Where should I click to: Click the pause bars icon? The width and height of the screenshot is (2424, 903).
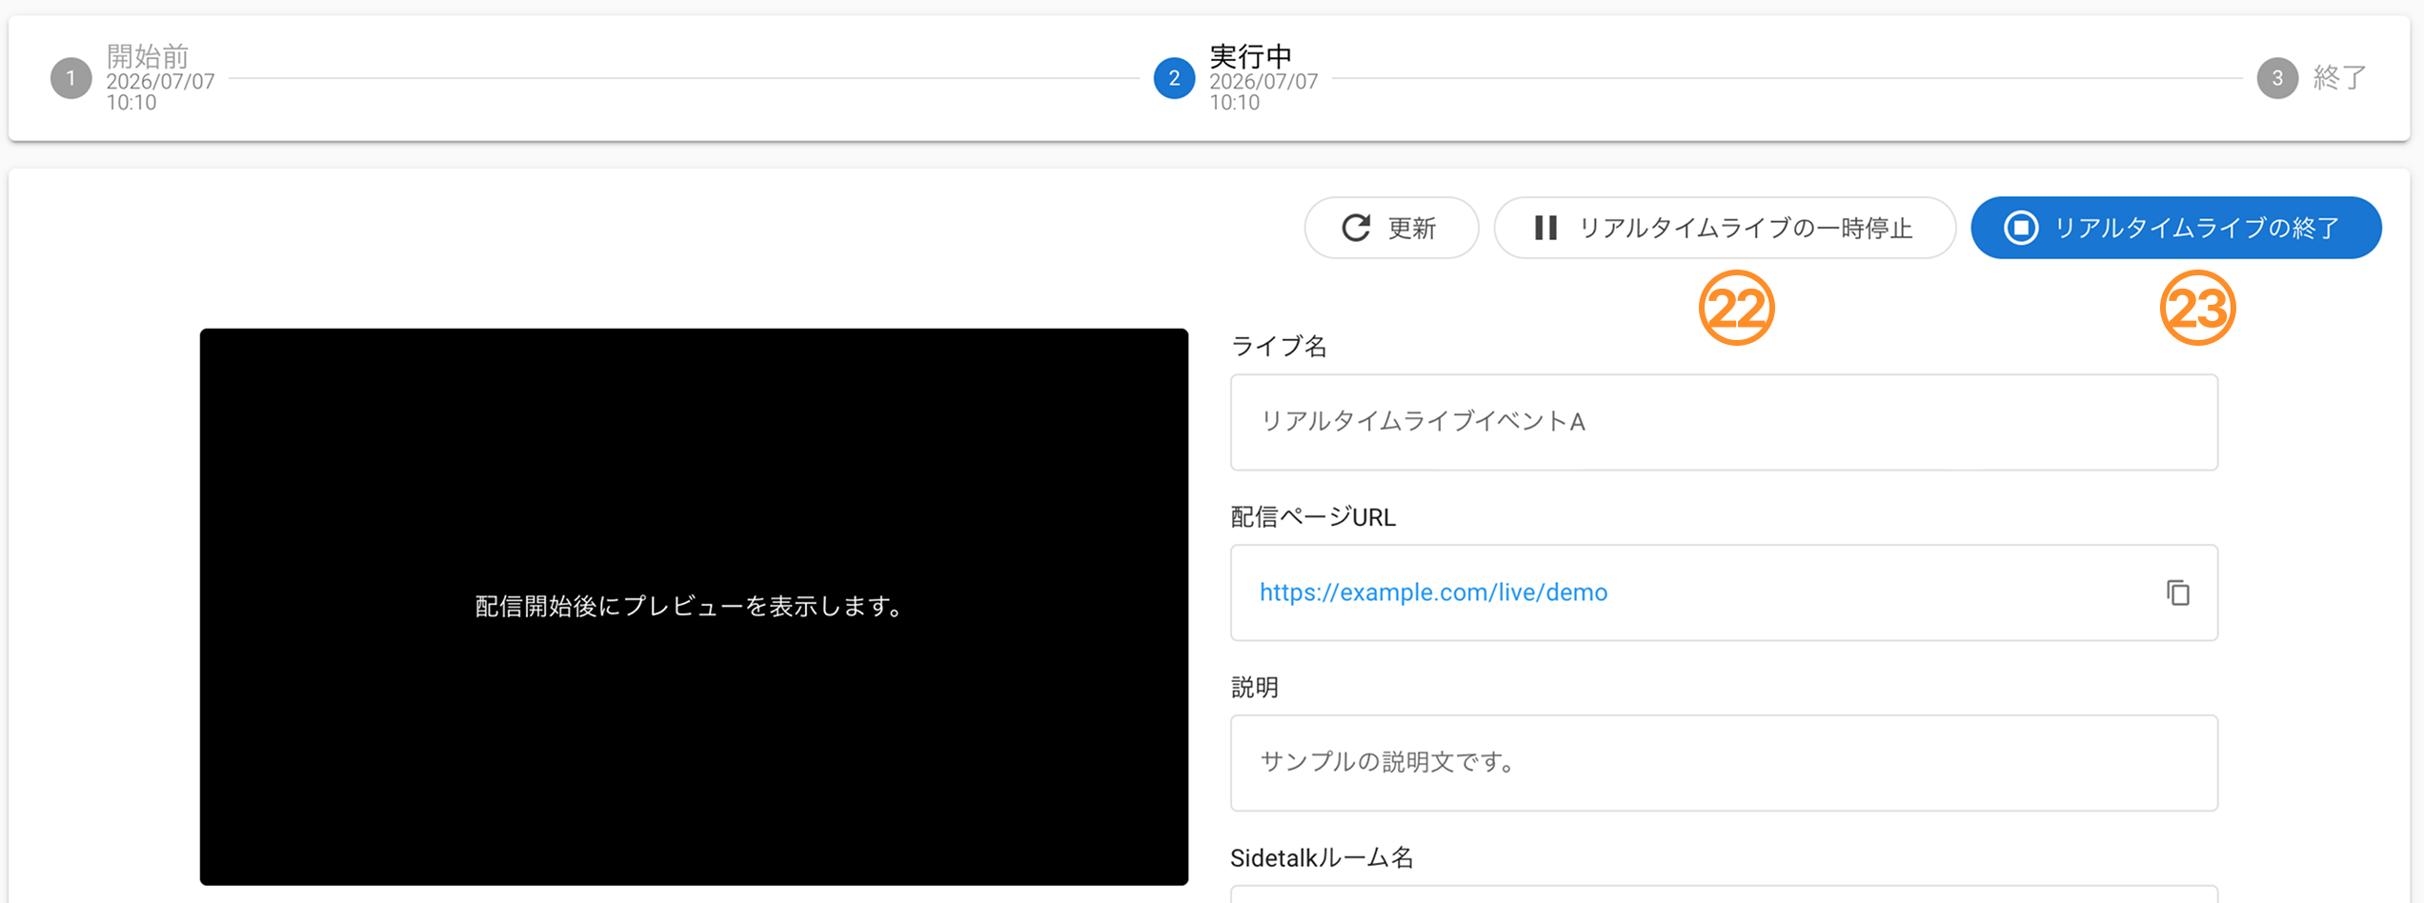point(1545,228)
